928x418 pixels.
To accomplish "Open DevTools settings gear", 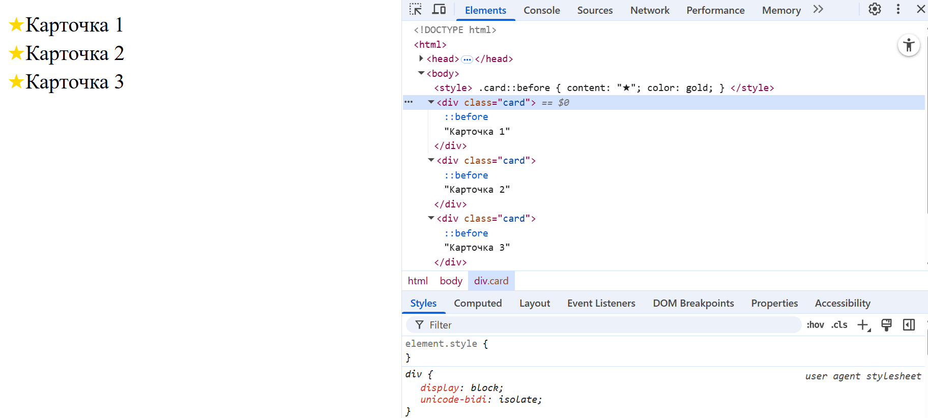I will click(875, 9).
